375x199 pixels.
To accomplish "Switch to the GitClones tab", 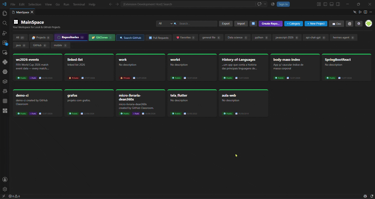I will click(102, 38).
